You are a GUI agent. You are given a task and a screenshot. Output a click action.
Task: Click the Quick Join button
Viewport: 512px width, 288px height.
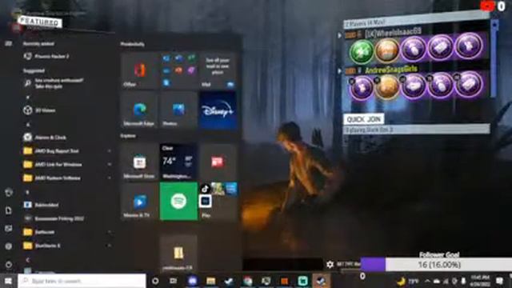(364, 119)
